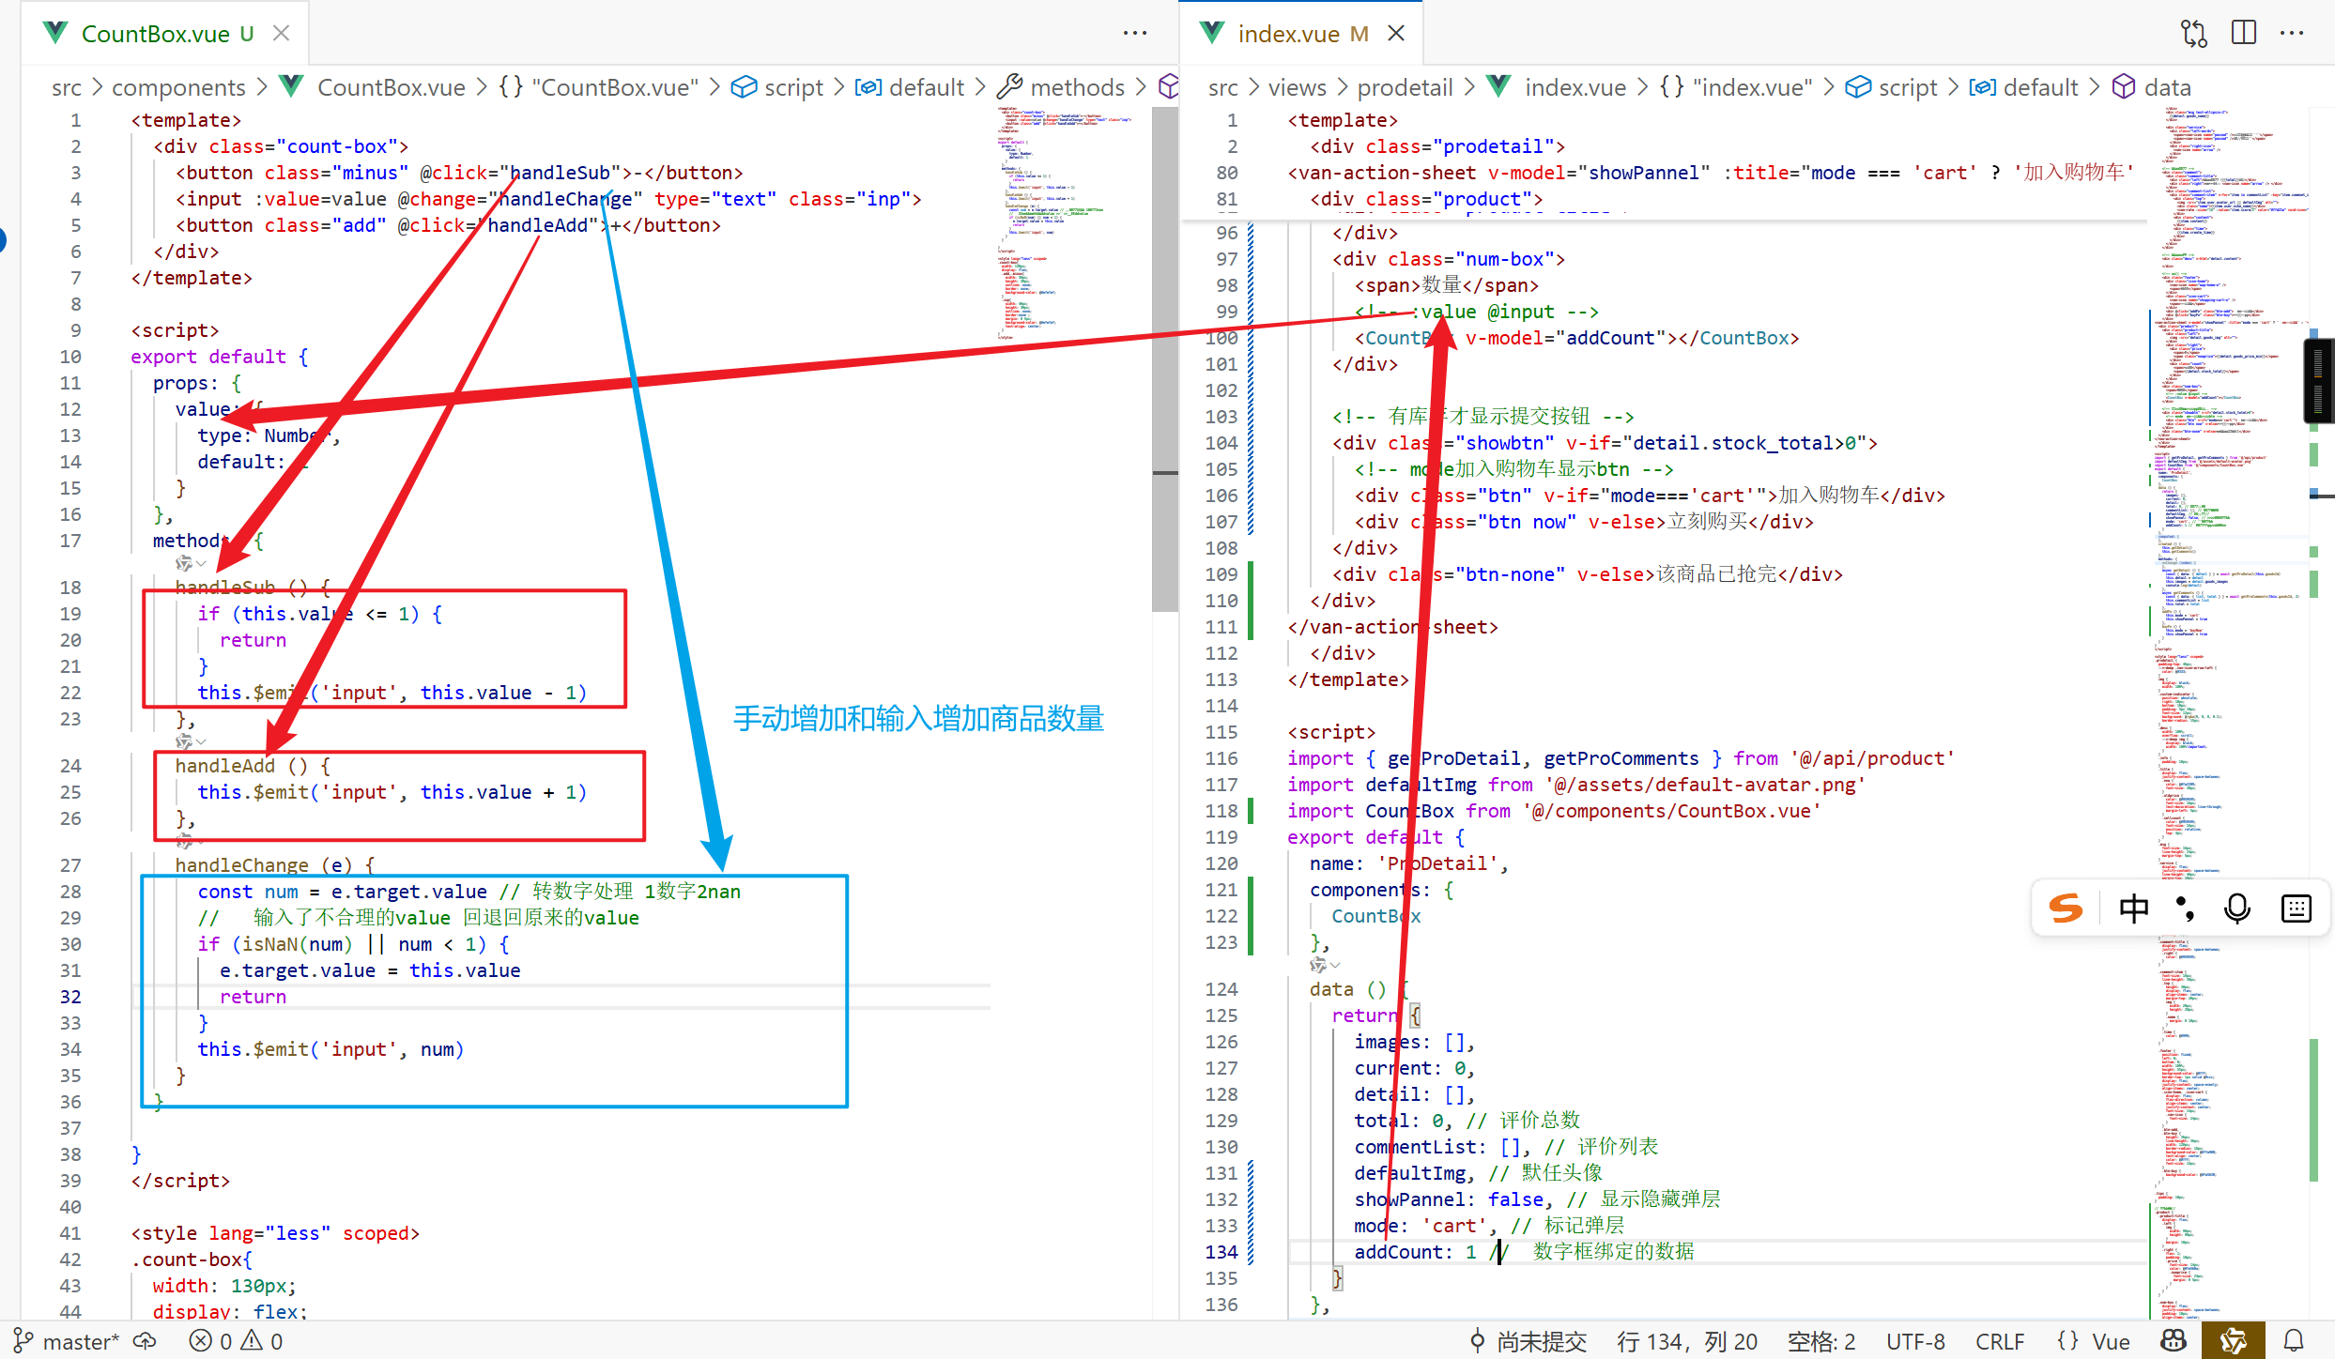This screenshot has width=2335, height=1359.
Task: Open the left editor group's more actions menu
Action: click(1135, 34)
